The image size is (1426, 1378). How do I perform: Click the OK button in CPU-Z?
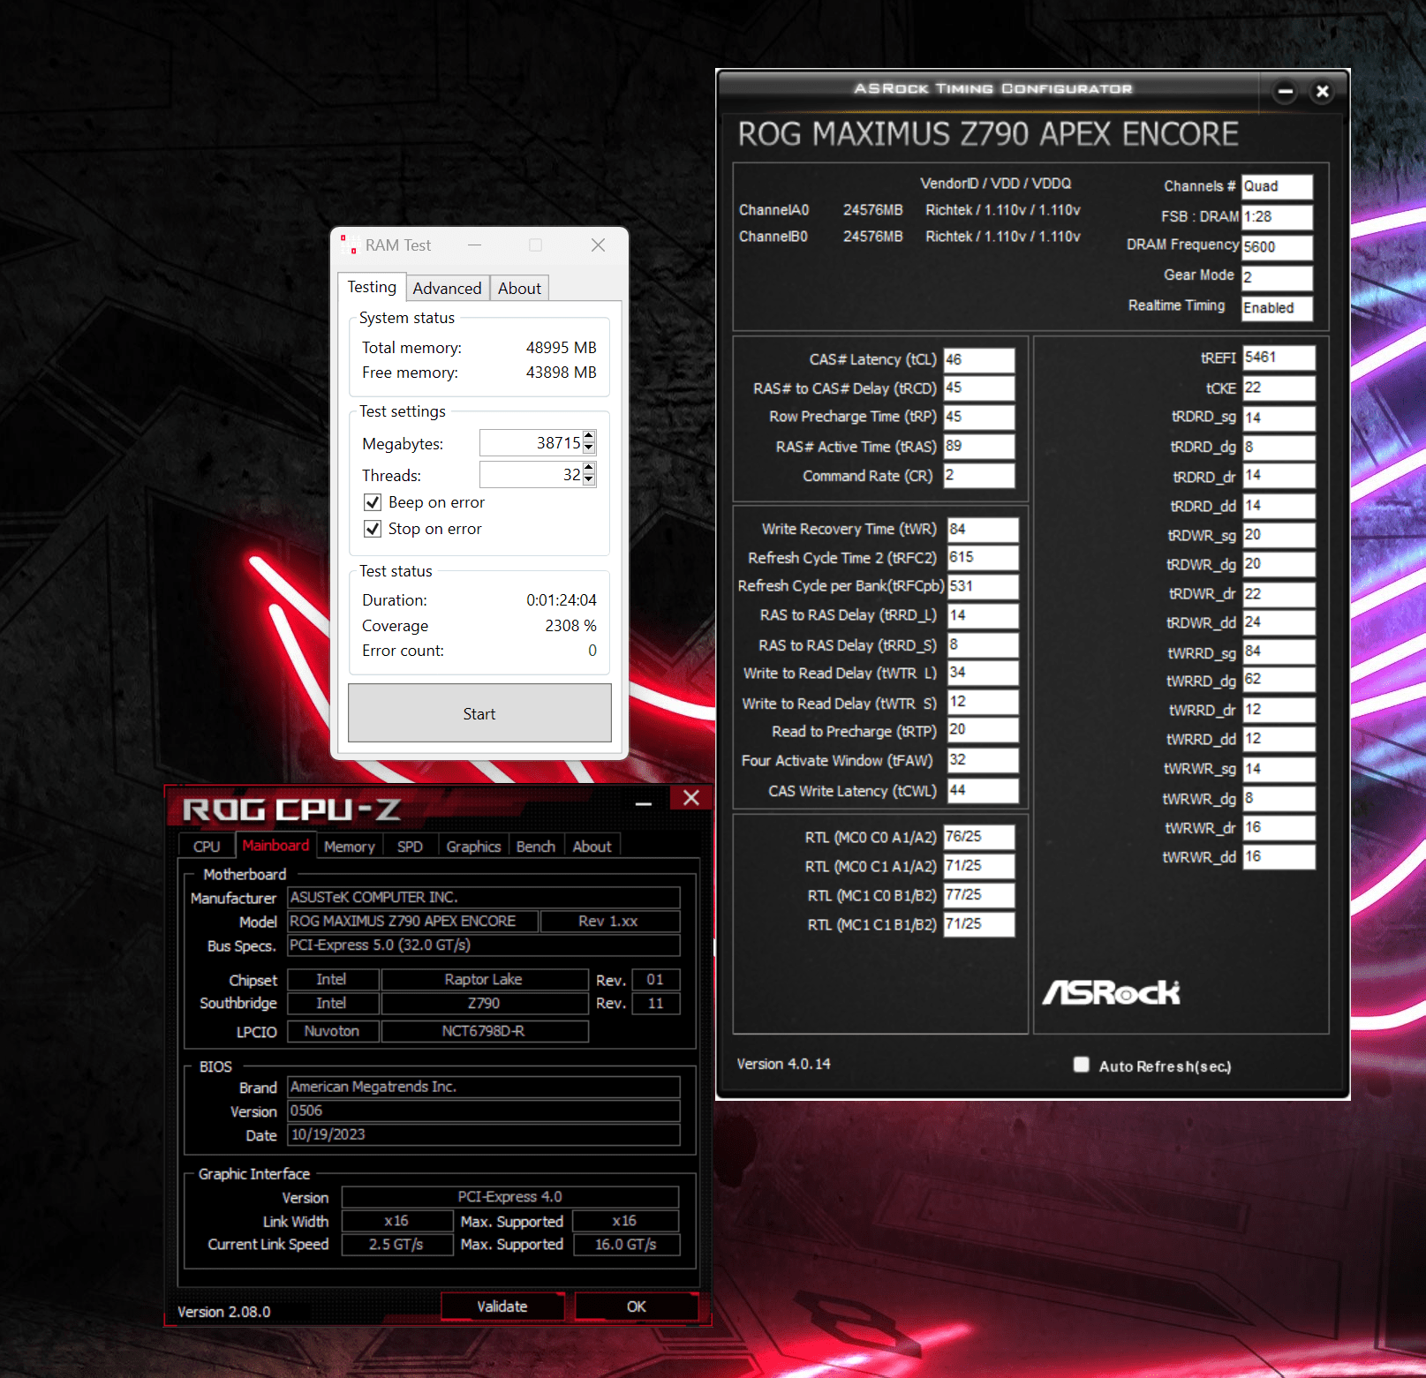click(637, 1306)
